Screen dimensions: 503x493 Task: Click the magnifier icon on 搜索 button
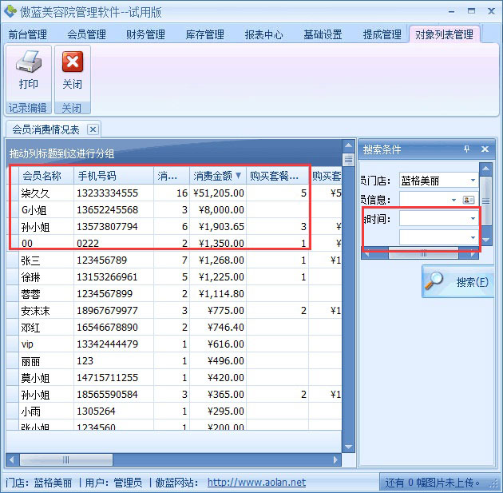[435, 281]
